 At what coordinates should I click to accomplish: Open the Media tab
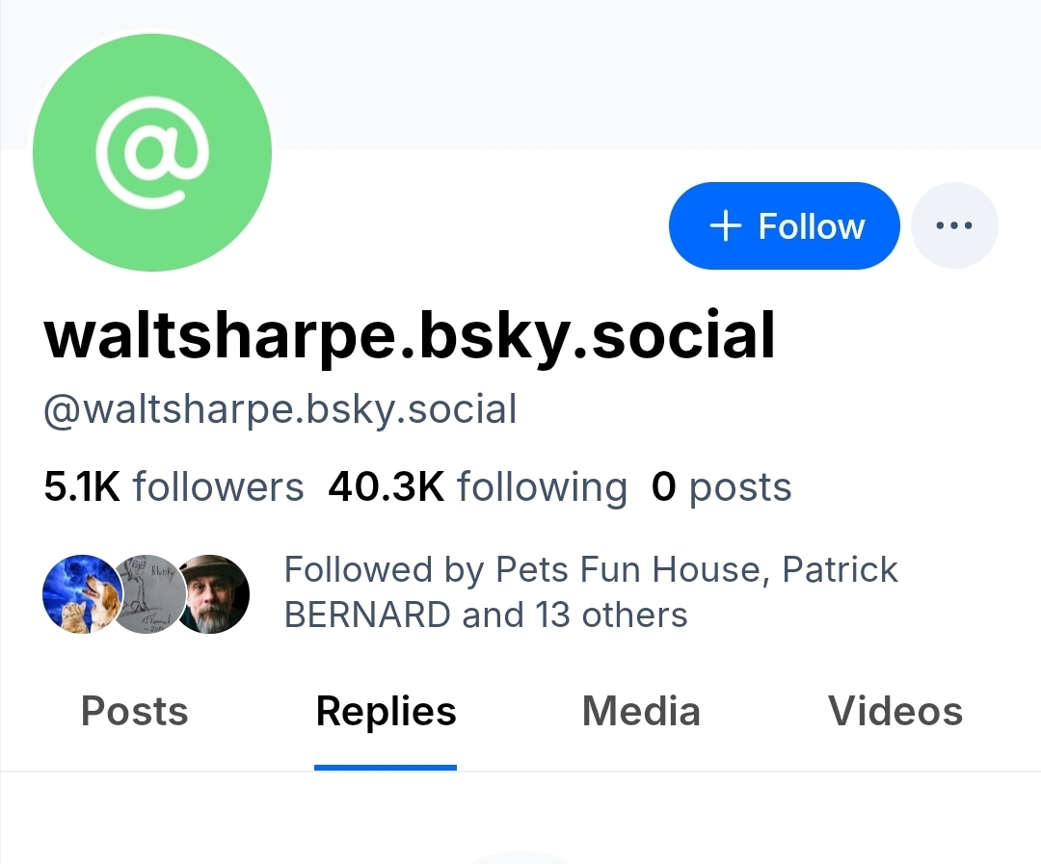point(641,712)
